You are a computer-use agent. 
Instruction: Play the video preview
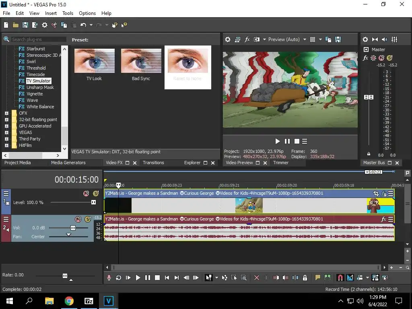pyautogui.click(x=278, y=141)
